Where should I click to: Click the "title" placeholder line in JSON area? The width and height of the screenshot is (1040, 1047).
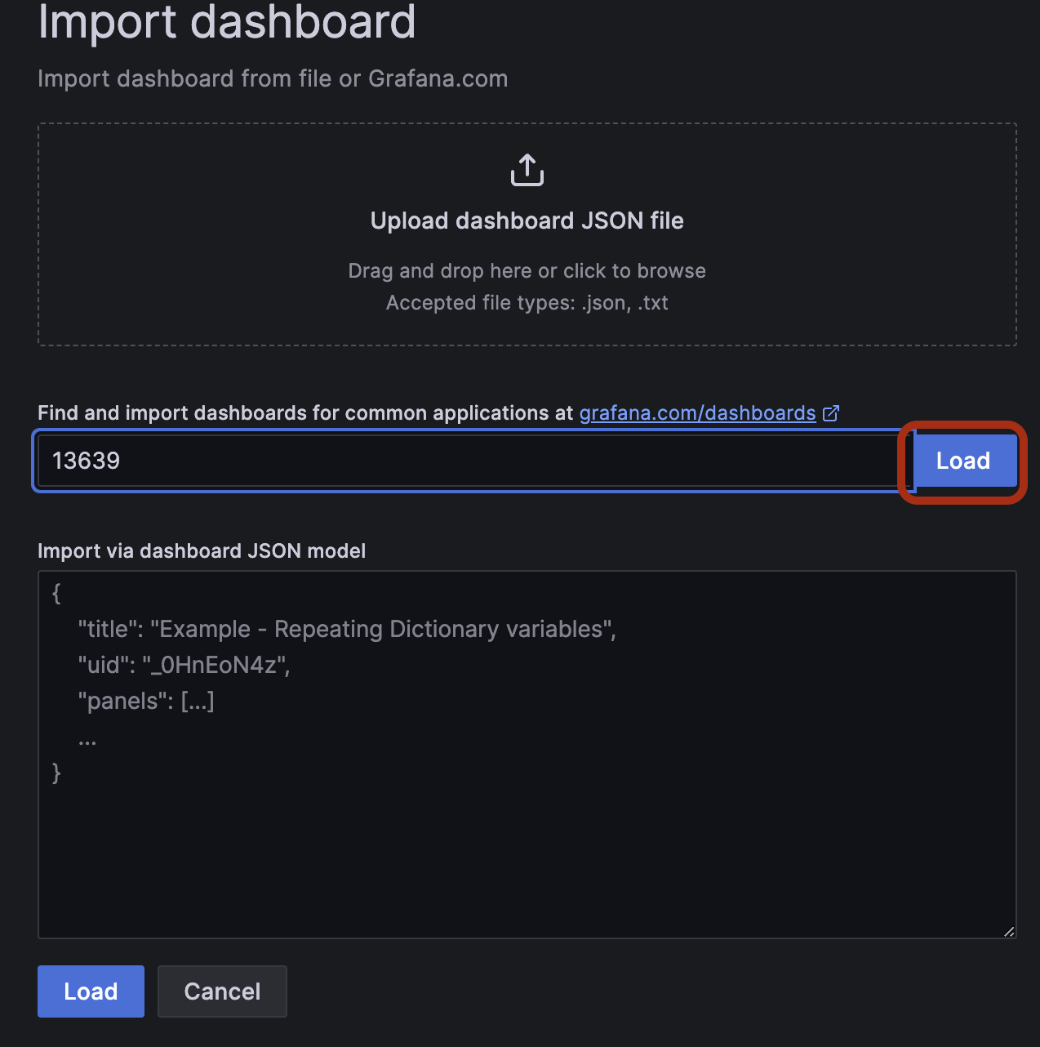tap(347, 629)
